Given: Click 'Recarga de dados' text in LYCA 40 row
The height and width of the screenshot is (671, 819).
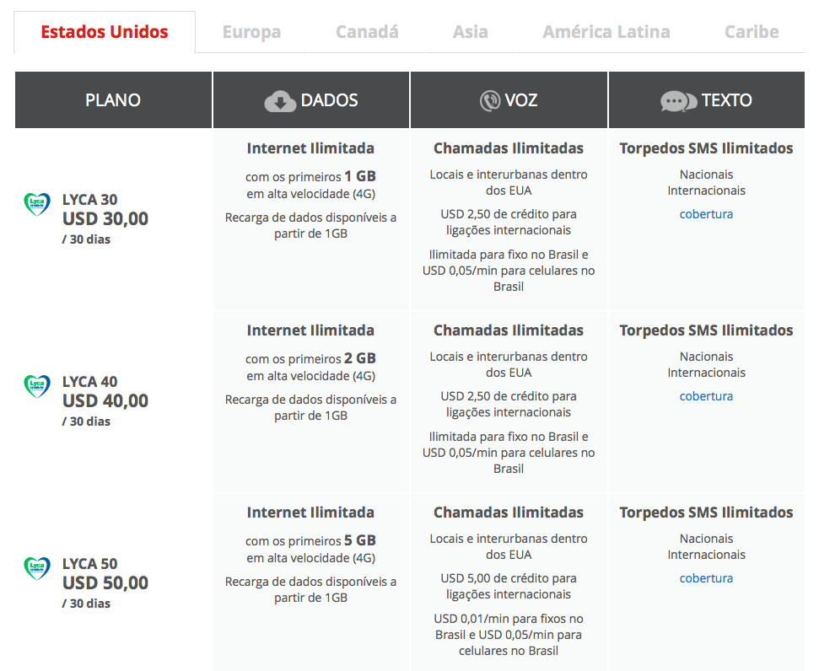Looking at the screenshot, I should 270,400.
